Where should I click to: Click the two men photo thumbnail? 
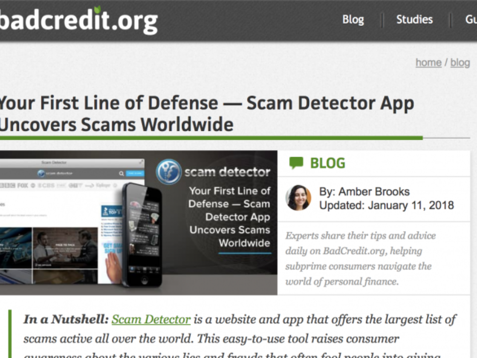point(65,248)
